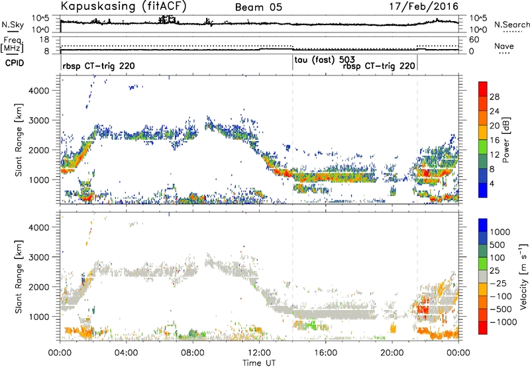Viewport: 530px width, 367px height.
Task: Click the "12" label on Power color bar
Action: [x=494, y=155]
